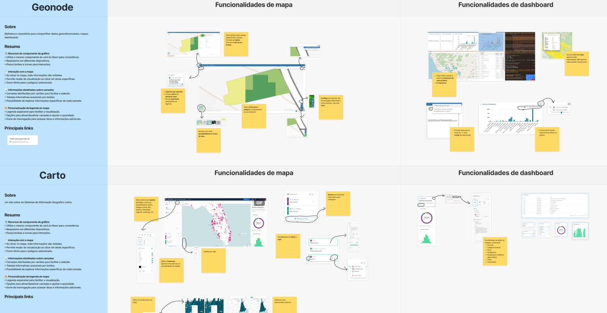Collapse the Legend panel chevron

click(169, 75)
